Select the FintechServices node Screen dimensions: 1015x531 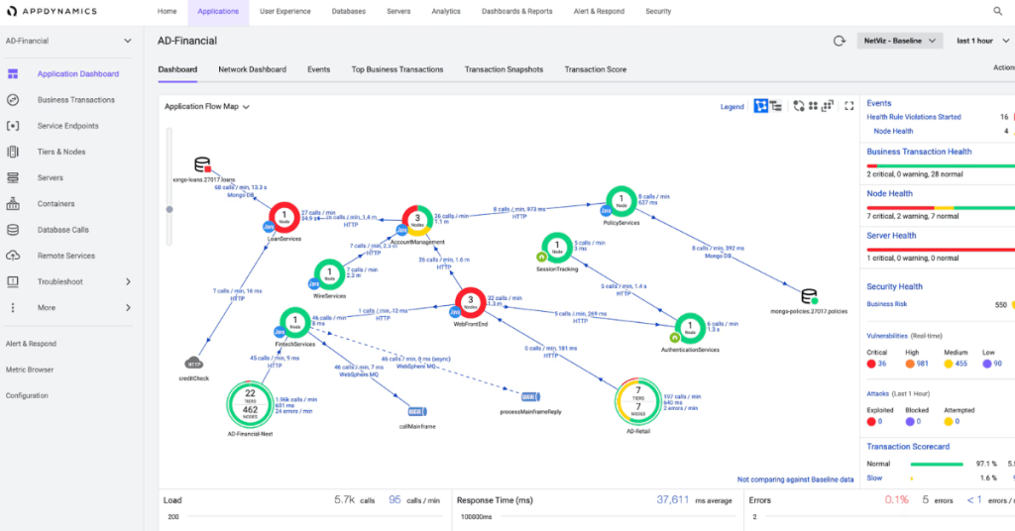[x=295, y=323]
